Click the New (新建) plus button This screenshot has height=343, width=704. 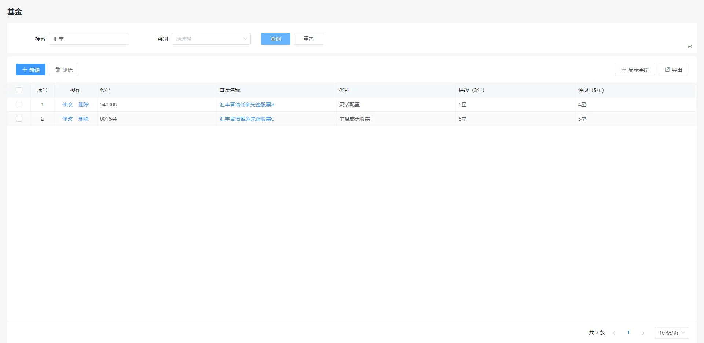tap(31, 70)
